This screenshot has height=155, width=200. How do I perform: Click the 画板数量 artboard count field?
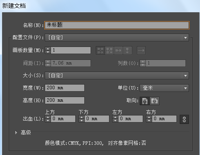click(x=71, y=50)
